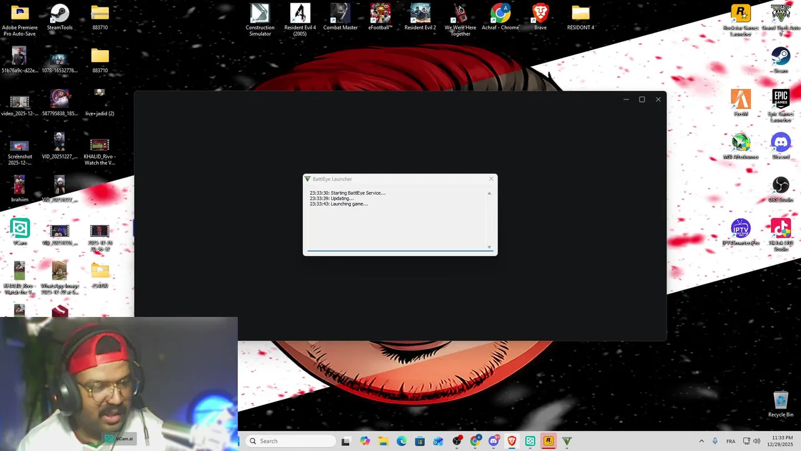This screenshot has width=801, height=451.
Task: Open Steam desktop shortcut
Action: [x=780, y=60]
